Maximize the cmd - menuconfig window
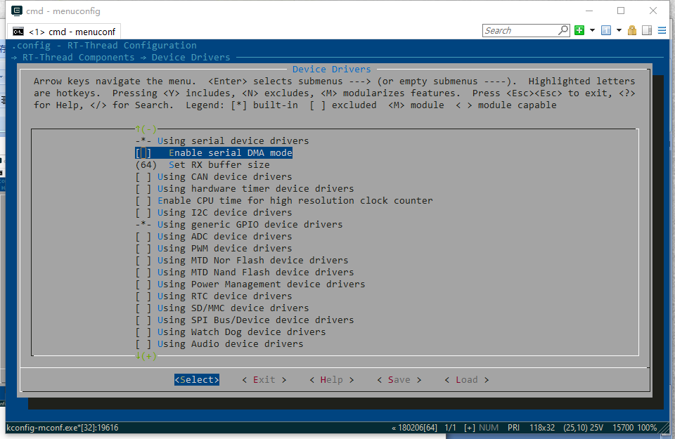Image resolution: width=675 pixels, height=439 pixels. [x=621, y=11]
